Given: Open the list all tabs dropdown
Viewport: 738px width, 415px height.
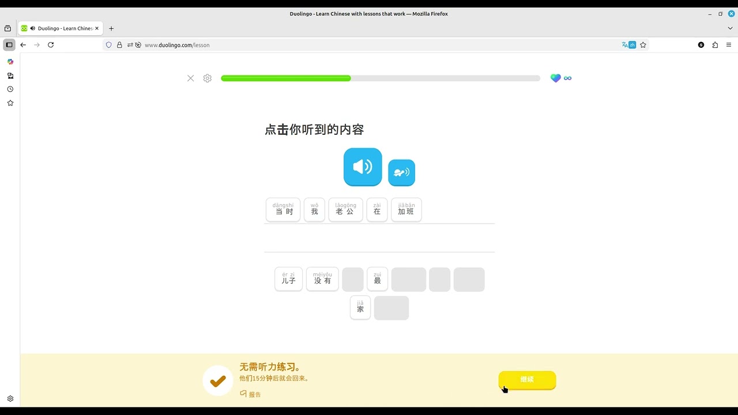Looking at the screenshot, I should [730, 28].
